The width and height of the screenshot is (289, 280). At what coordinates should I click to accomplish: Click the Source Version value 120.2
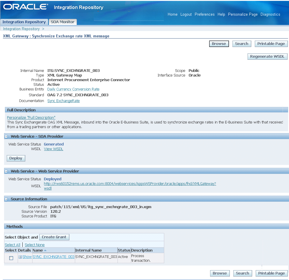tap(56, 212)
